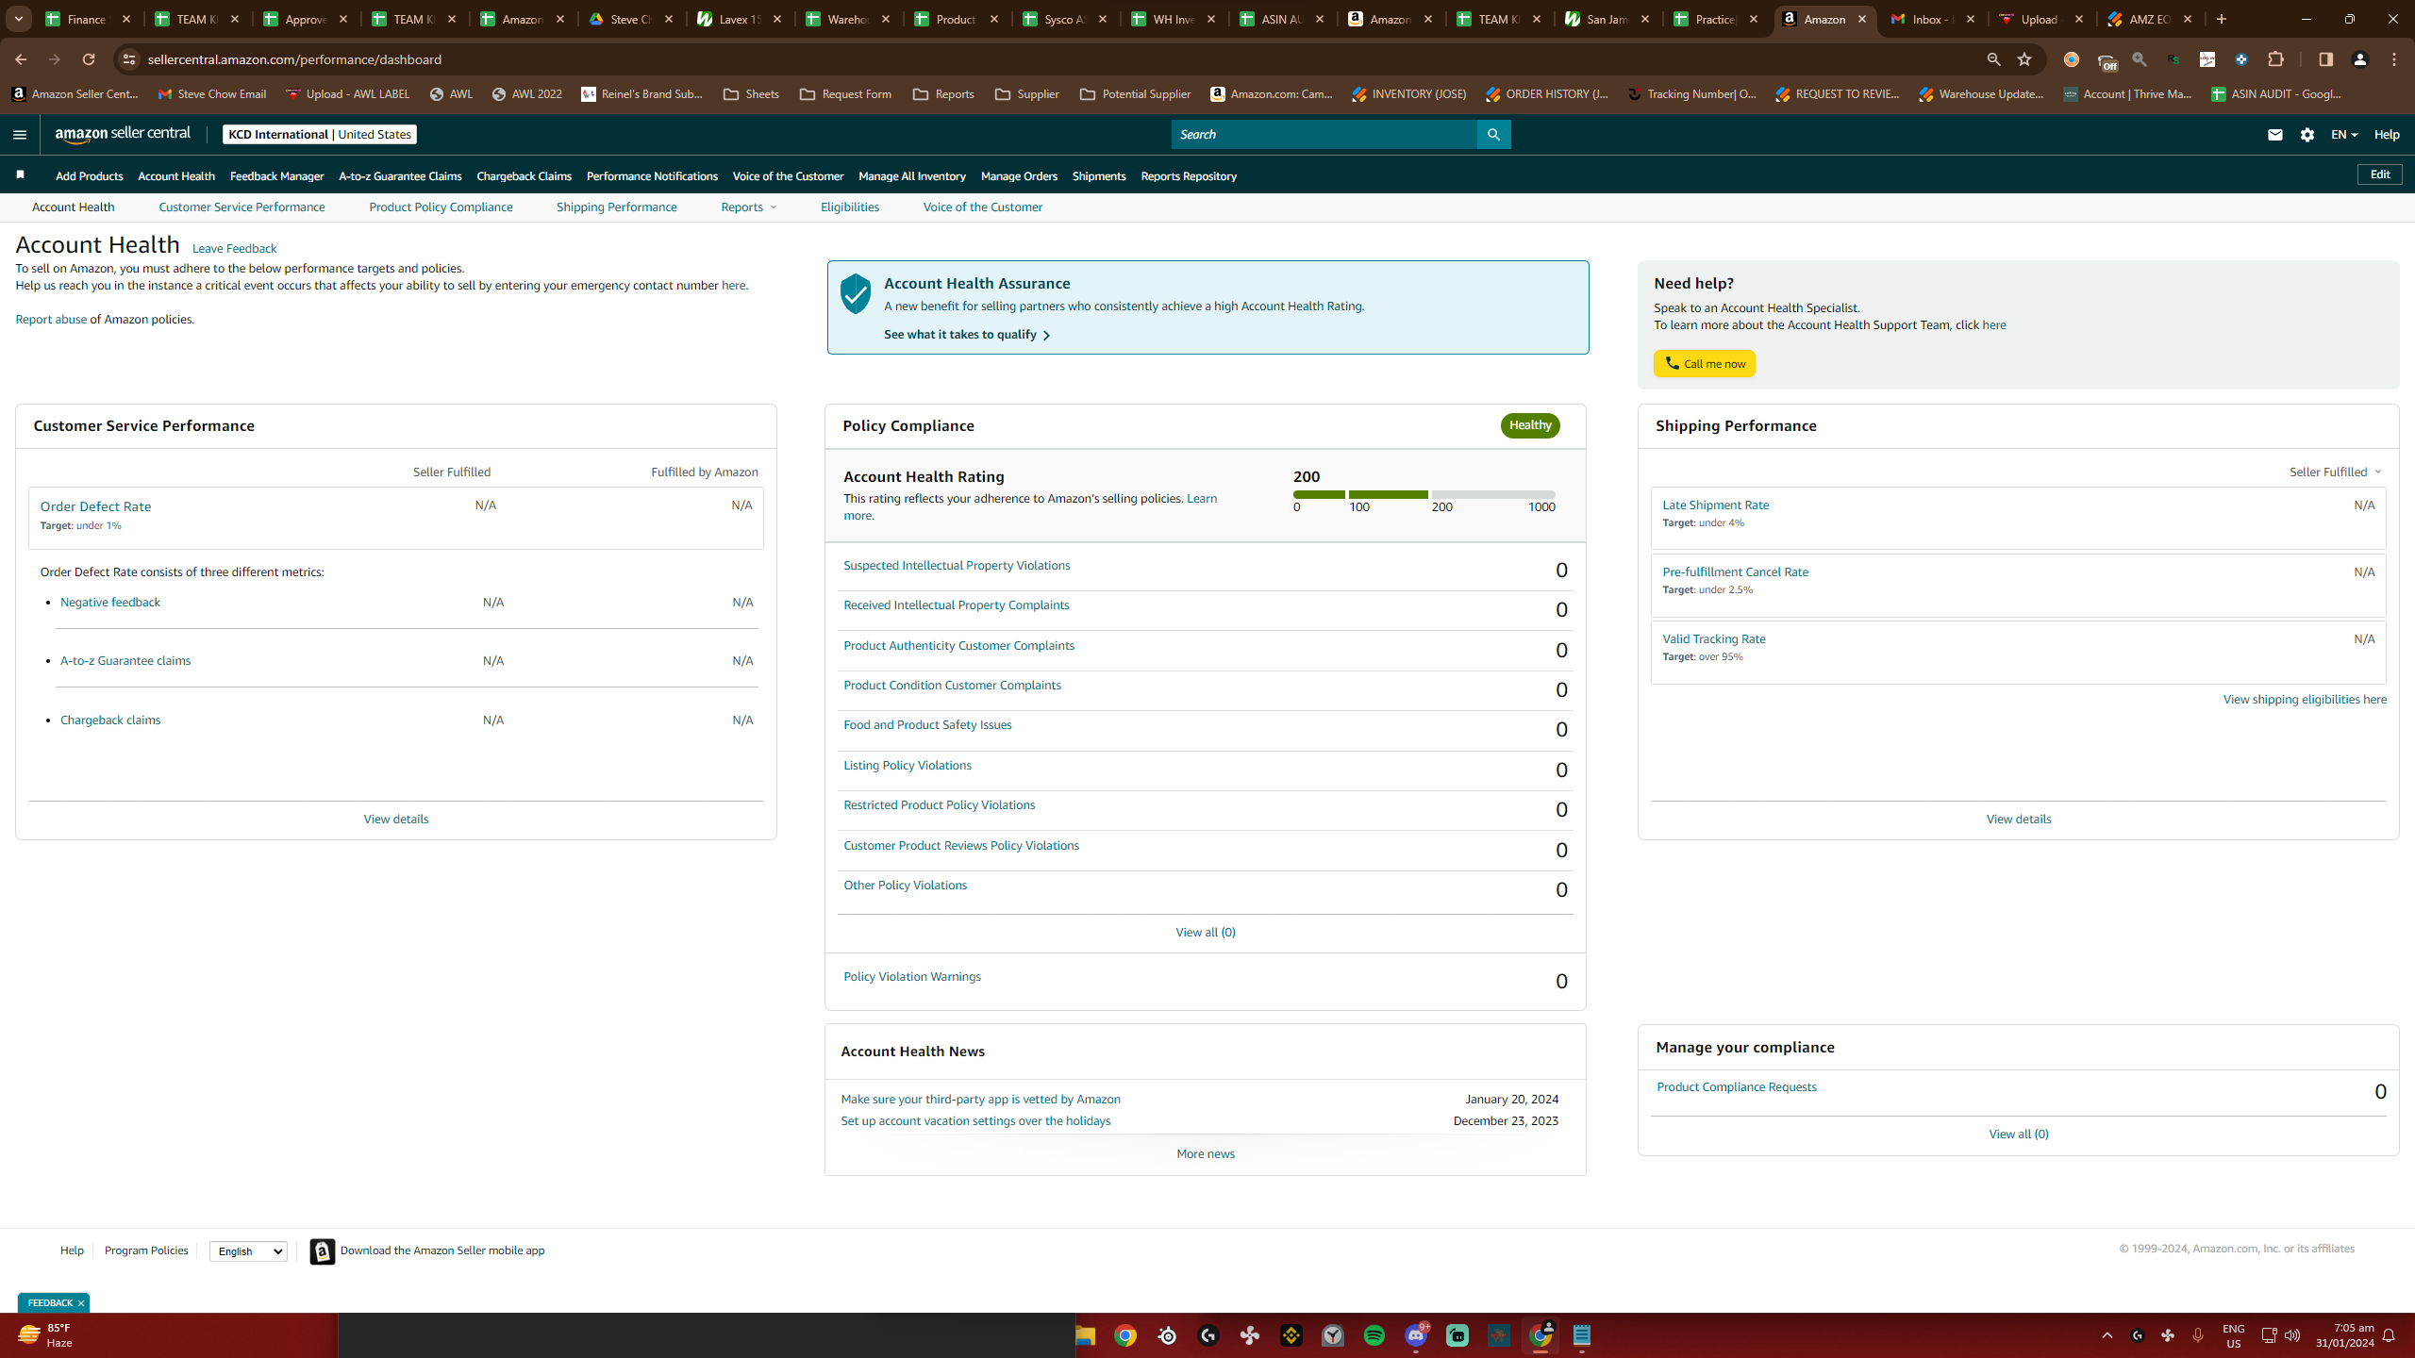Image resolution: width=2415 pixels, height=1358 pixels.
Task: Open the Product Compliance Requests link
Action: (1737, 1086)
